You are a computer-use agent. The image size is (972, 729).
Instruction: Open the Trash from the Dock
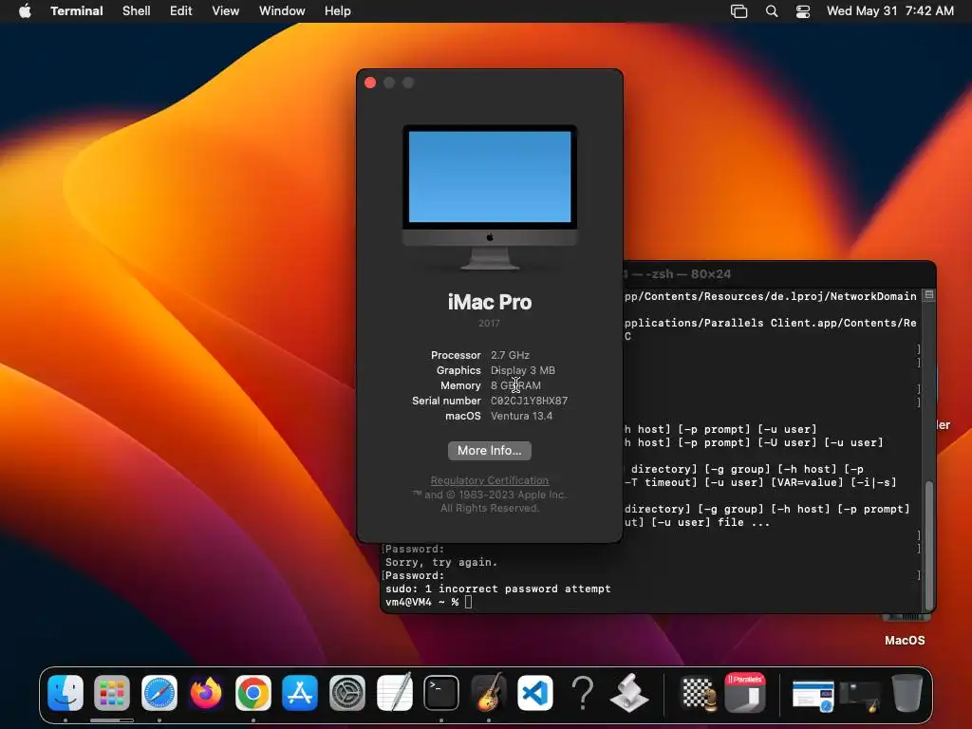(x=907, y=692)
